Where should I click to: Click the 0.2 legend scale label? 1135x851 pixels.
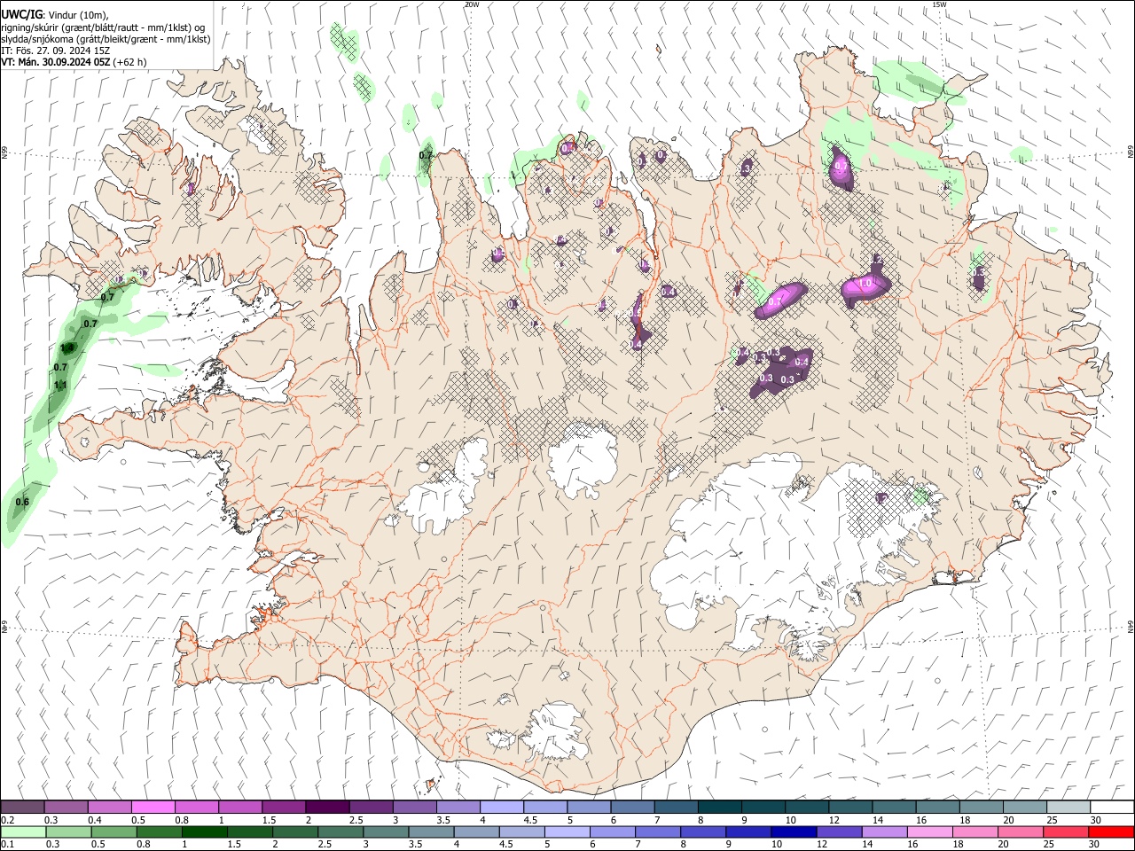[x=9, y=820]
